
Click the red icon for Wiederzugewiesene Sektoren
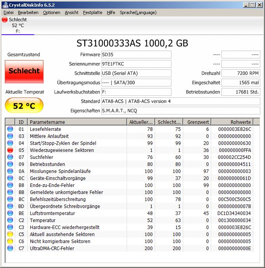10,150
